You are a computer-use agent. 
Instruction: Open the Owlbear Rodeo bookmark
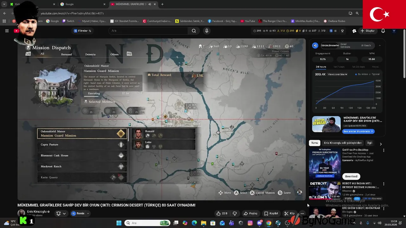(x=334, y=21)
